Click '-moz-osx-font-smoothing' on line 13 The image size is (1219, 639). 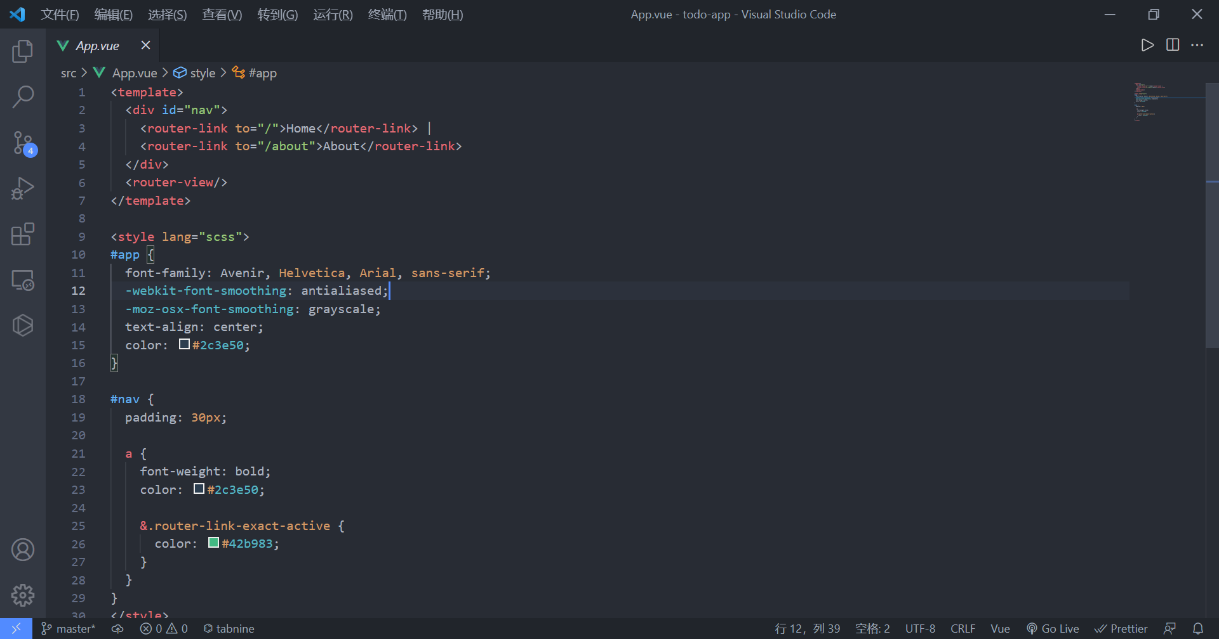coord(210,309)
